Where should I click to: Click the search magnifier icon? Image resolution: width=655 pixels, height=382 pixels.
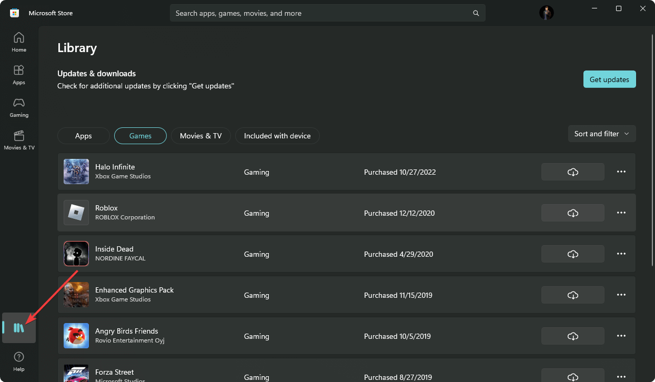pyautogui.click(x=476, y=13)
